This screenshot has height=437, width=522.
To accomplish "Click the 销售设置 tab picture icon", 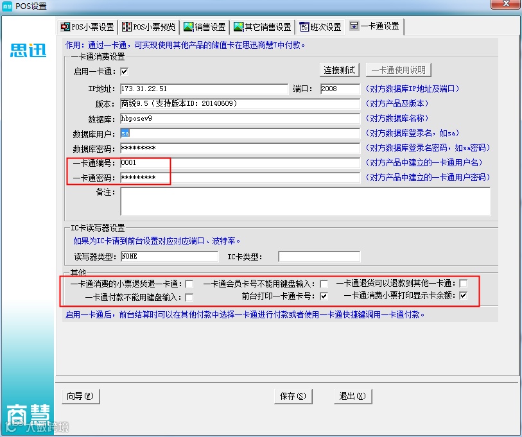I will [x=188, y=26].
